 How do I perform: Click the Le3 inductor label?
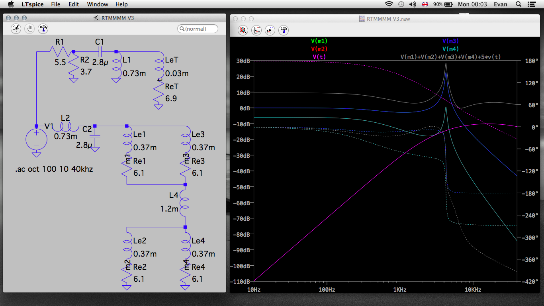198,134
